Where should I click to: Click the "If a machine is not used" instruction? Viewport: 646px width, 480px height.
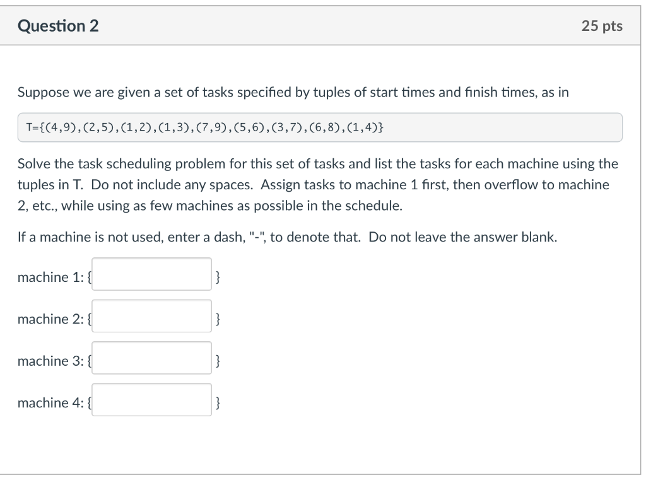tap(287, 237)
